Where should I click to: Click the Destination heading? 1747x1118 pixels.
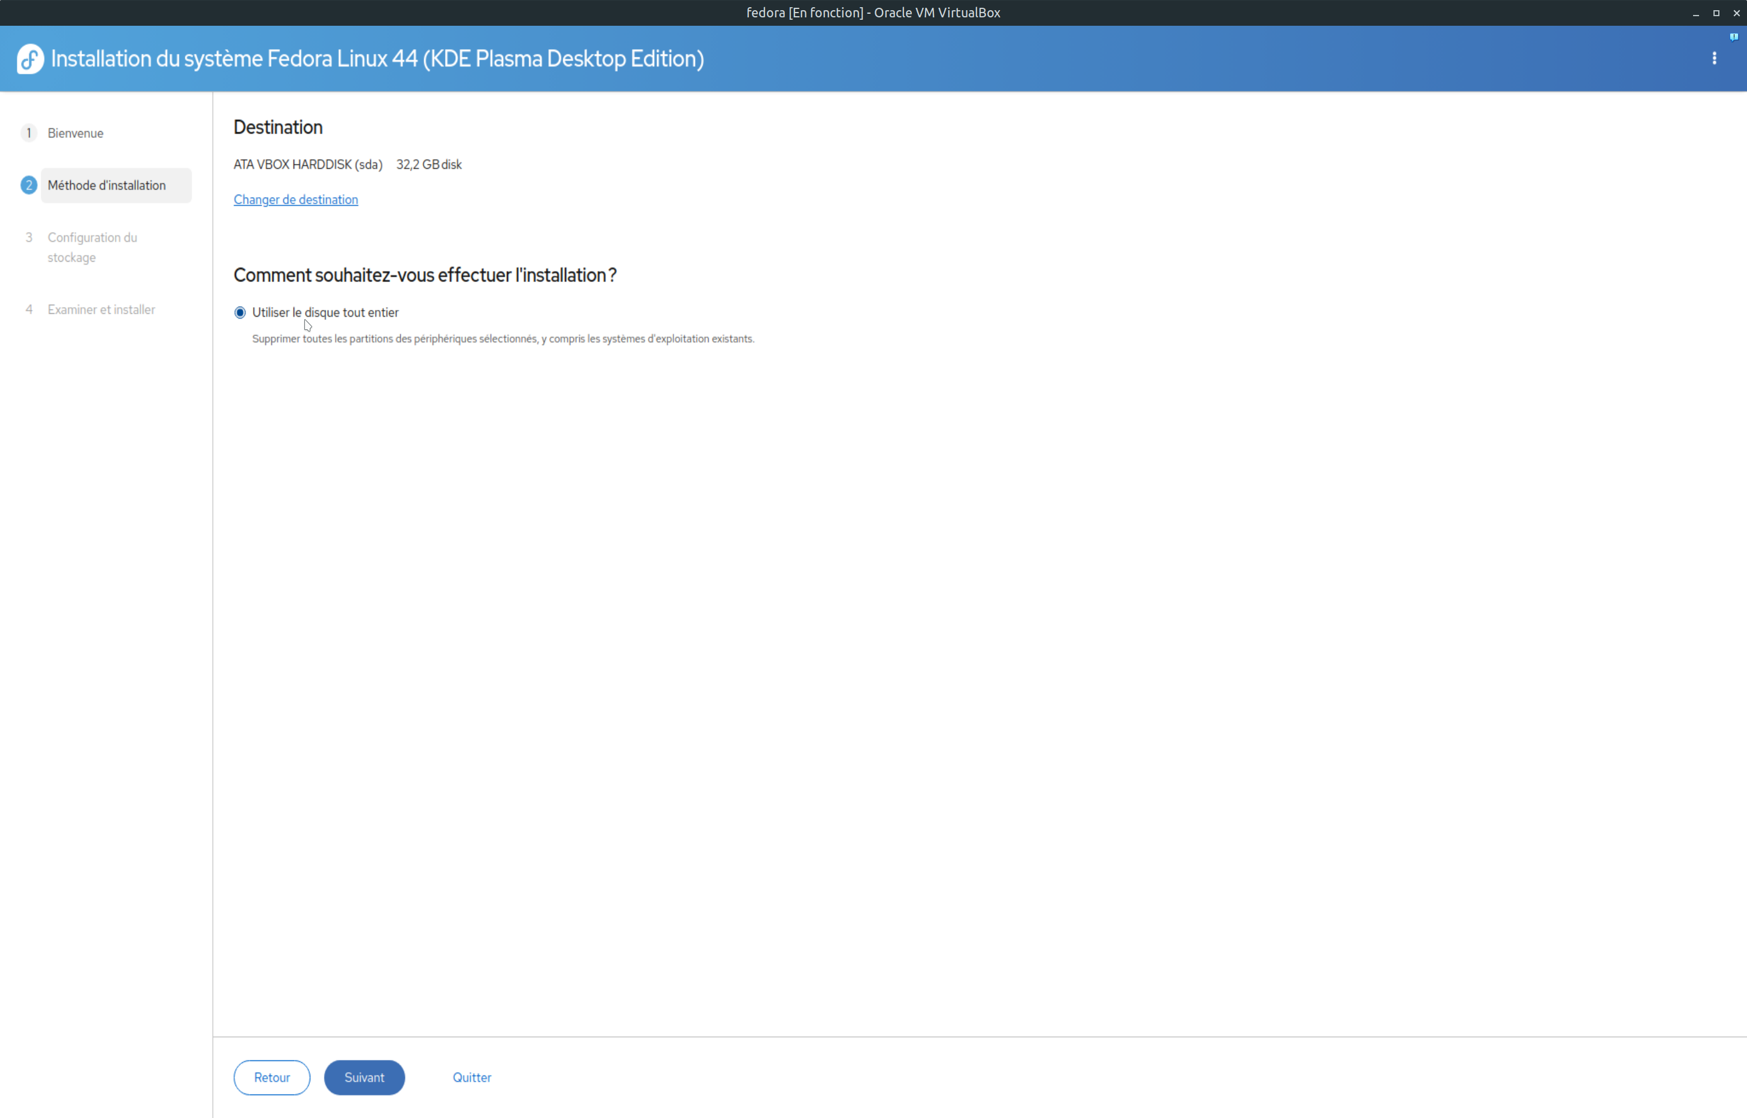[278, 128]
